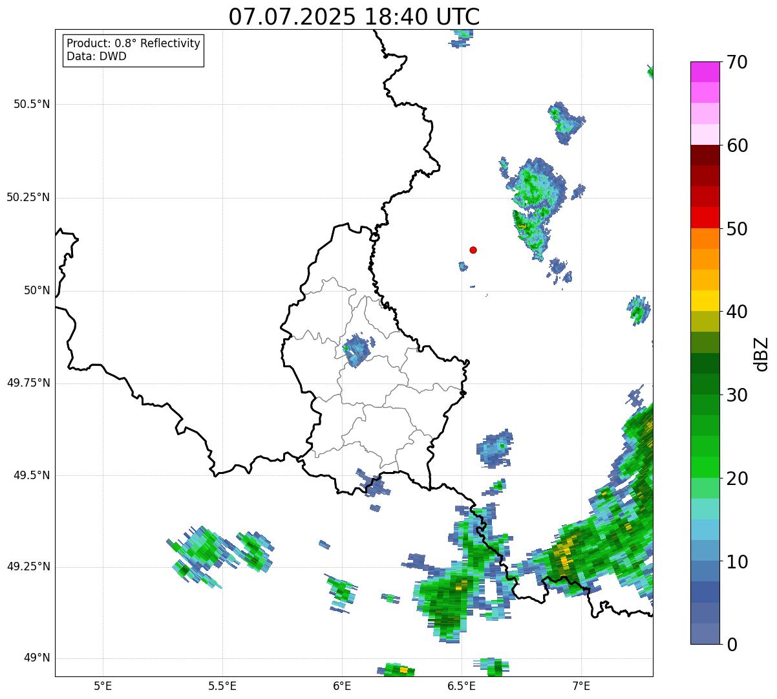777x699 pixels.
Task: Pick the yellow swatch just above 40 dBZ
Action: pos(705,301)
